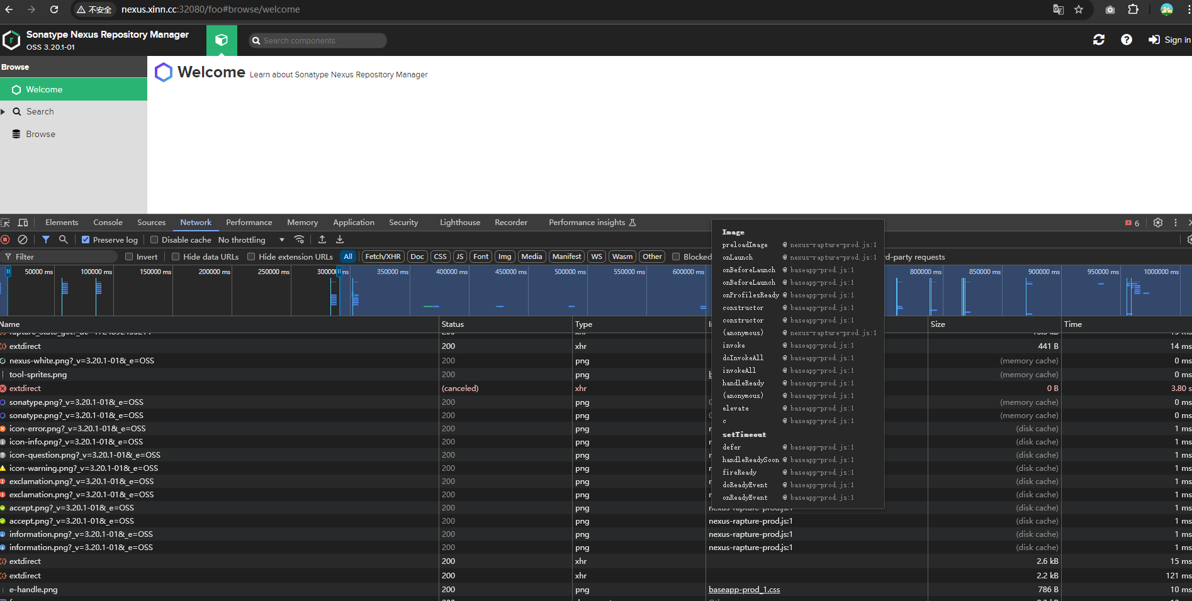The height and width of the screenshot is (601, 1192).
Task: Filter requests by Media type
Action: click(532, 256)
